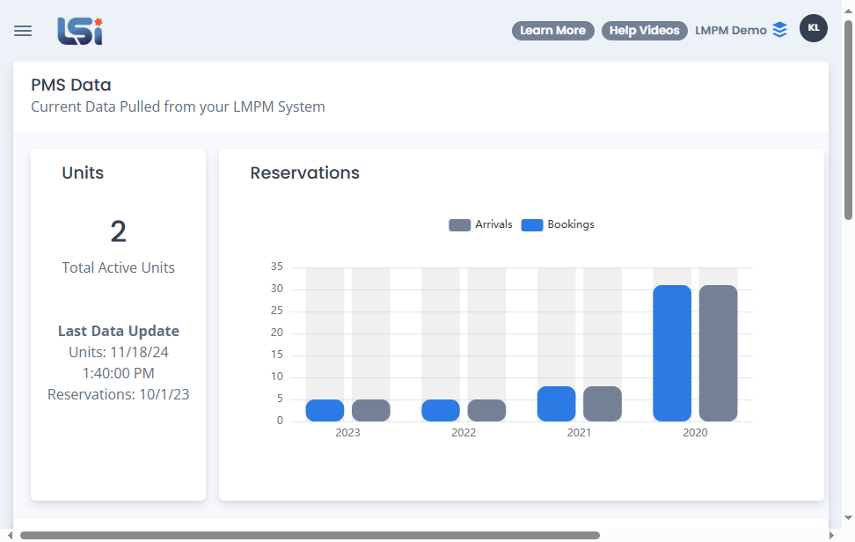The height and width of the screenshot is (542, 855).
Task: Click the '35' y-axis value
Action: tap(277, 267)
